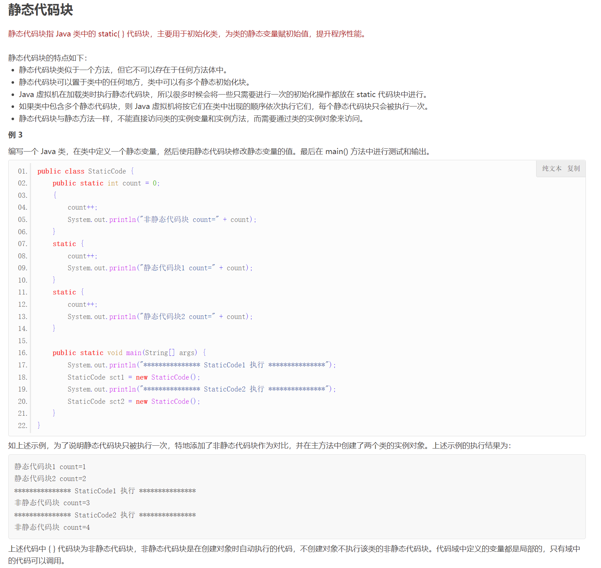
Task: Click the println 非静态代码块 code line 05
Action: click(x=162, y=220)
